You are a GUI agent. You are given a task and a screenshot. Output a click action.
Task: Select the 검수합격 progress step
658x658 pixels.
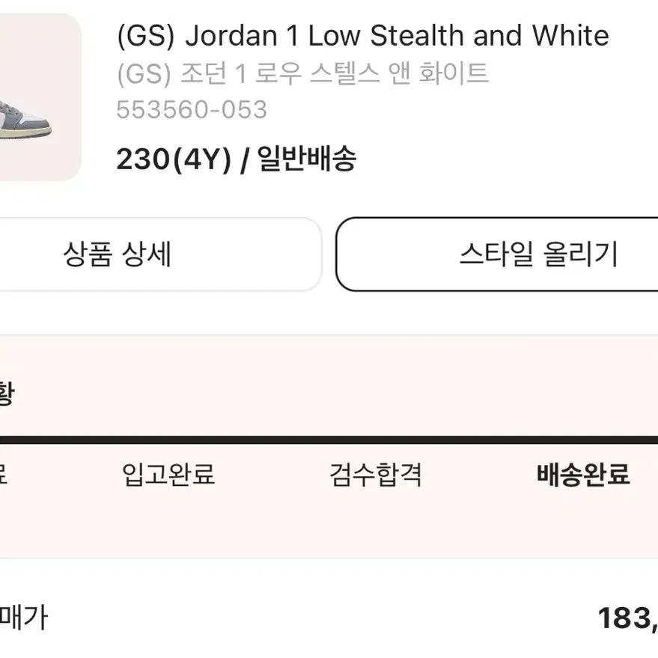tap(376, 475)
